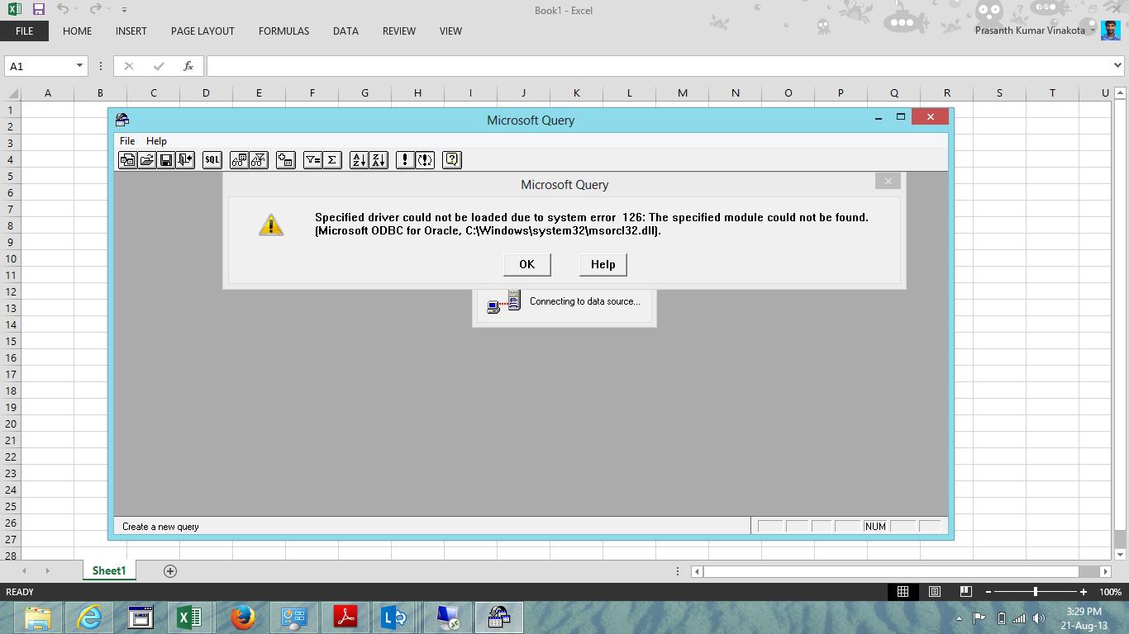The image size is (1129, 634).
Task: Select the Sheet1 tab
Action: pos(109,570)
